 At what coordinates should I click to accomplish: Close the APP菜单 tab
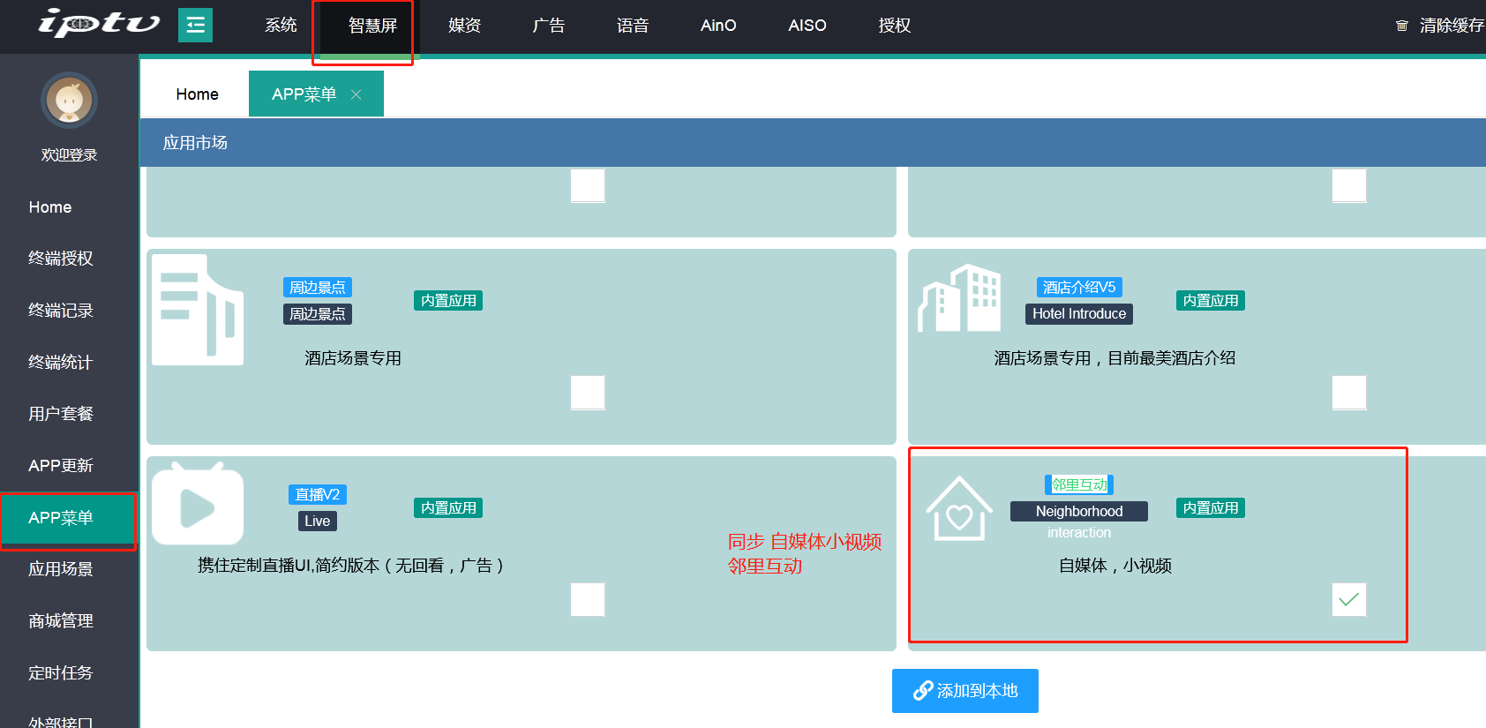pos(356,94)
